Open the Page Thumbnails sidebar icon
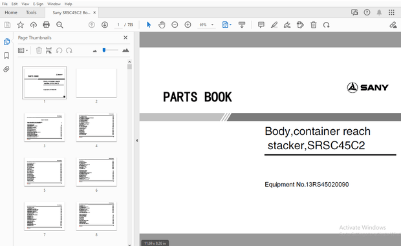The image size is (401, 246). [x=6, y=41]
